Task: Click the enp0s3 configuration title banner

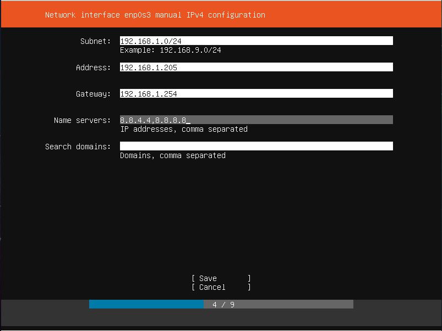Action: pyautogui.click(x=154, y=15)
